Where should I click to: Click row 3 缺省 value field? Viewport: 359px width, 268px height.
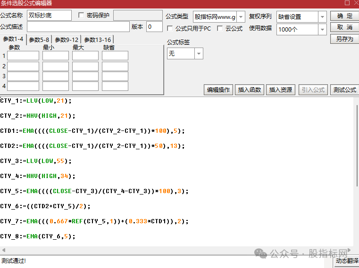(115, 76)
